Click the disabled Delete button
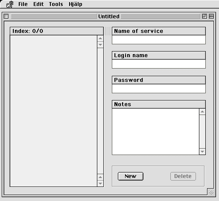The image size is (219, 201). tap(183, 176)
